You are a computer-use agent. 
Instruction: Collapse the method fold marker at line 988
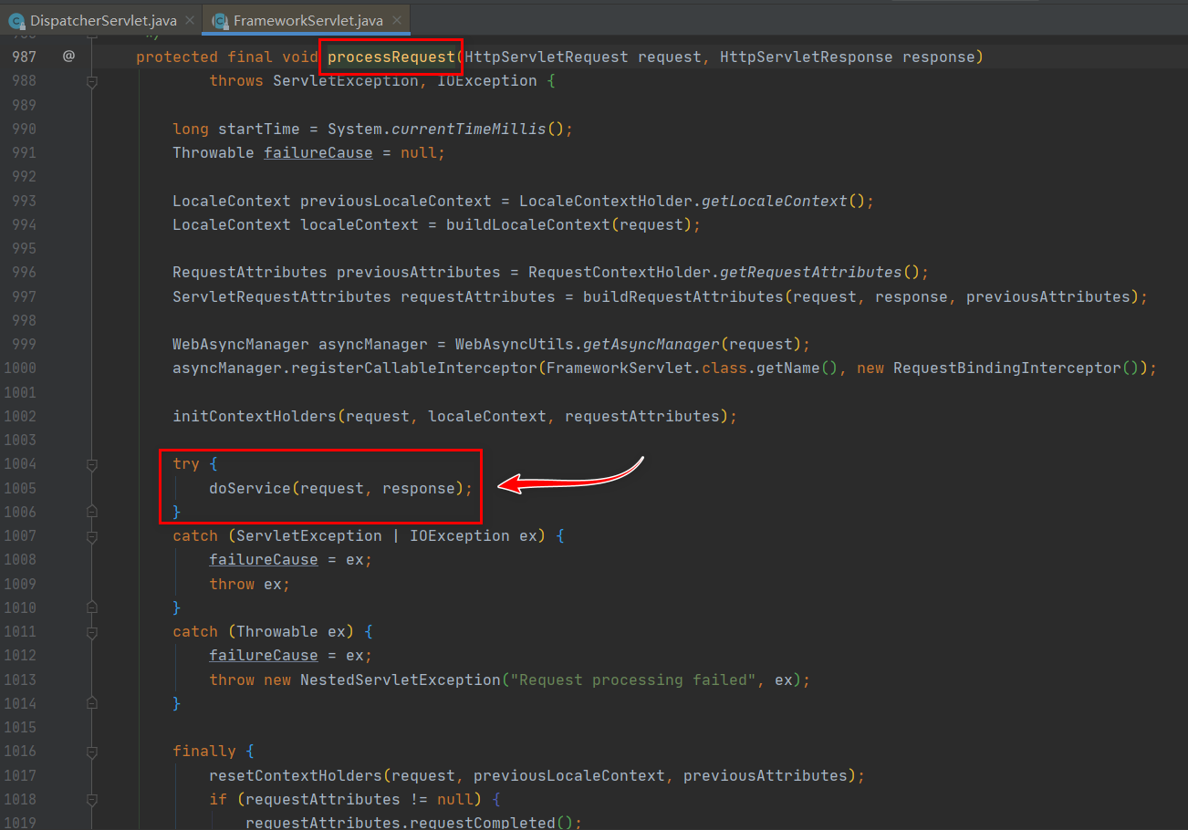coord(91,82)
